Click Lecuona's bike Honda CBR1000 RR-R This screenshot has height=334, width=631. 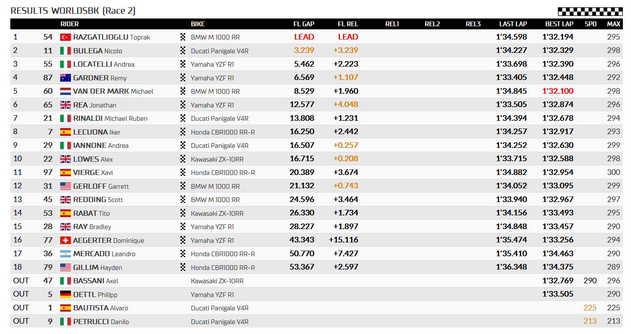223,132
